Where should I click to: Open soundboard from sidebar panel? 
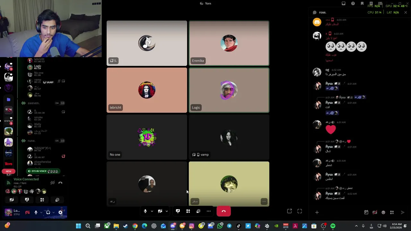pyautogui.click(x=57, y=200)
